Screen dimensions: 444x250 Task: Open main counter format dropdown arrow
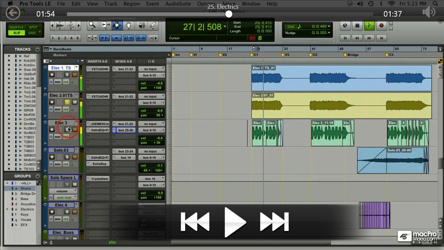point(225,27)
